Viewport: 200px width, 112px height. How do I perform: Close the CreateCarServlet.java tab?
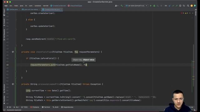pos(61,9)
